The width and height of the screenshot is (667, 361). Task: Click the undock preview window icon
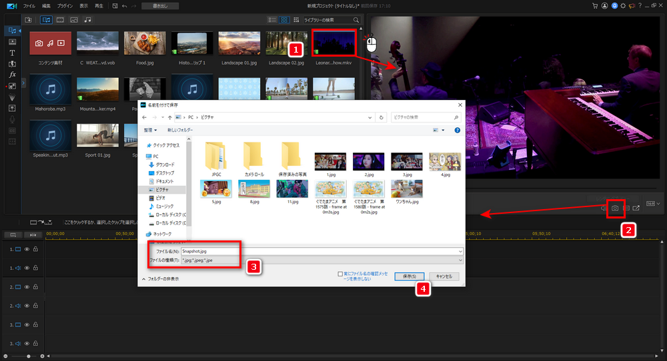(636, 208)
